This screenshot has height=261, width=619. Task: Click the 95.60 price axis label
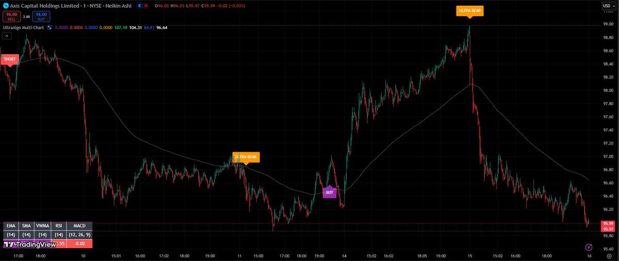(608, 249)
